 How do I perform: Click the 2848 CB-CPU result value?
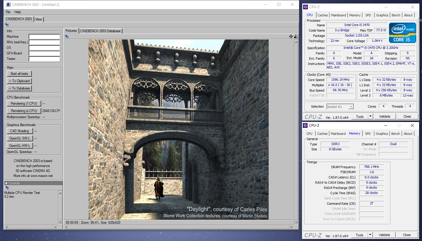[51, 111]
